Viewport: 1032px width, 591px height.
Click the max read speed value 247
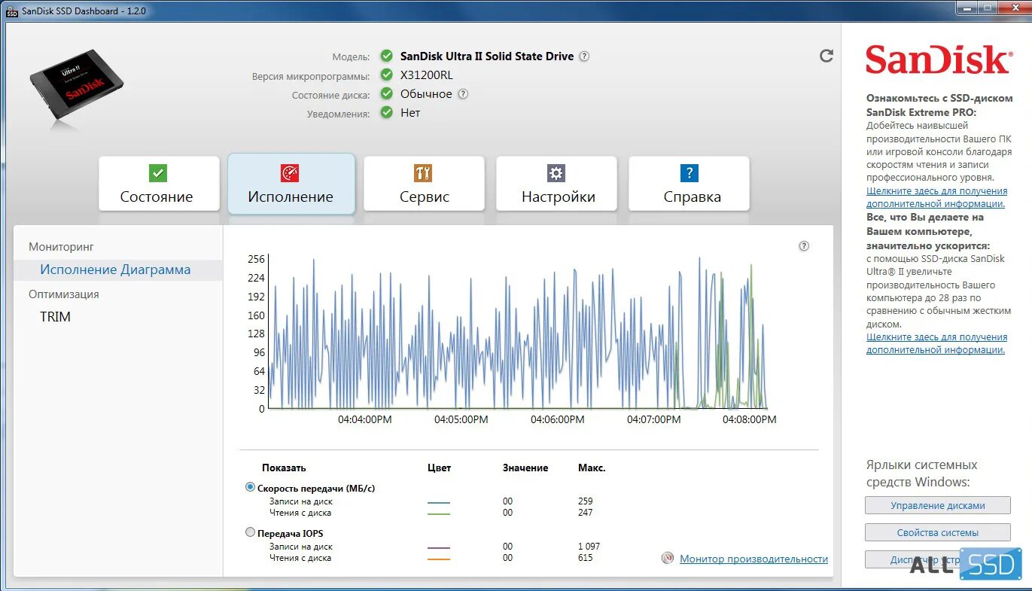coord(585,513)
